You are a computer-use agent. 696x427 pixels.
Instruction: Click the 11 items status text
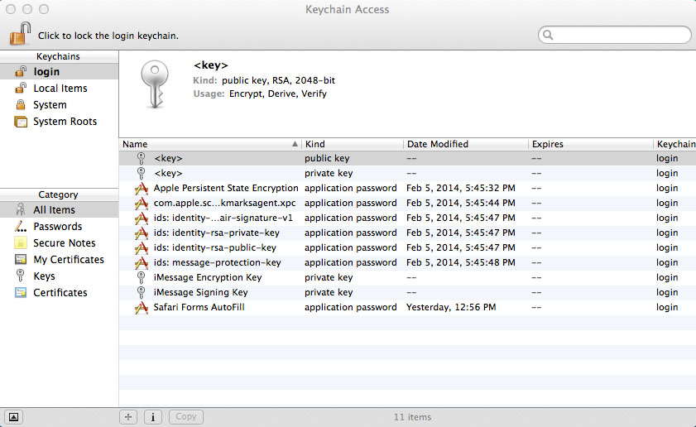pyautogui.click(x=412, y=417)
